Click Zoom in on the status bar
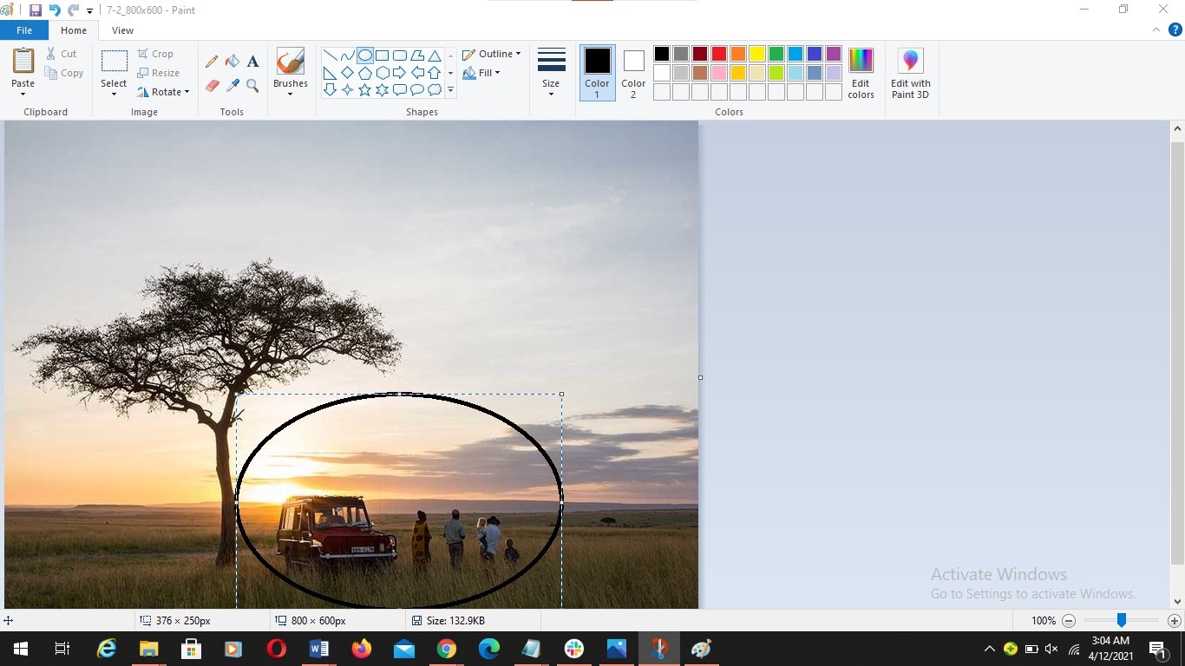The height and width of the screenshot is (666, 1185). 1173,620
